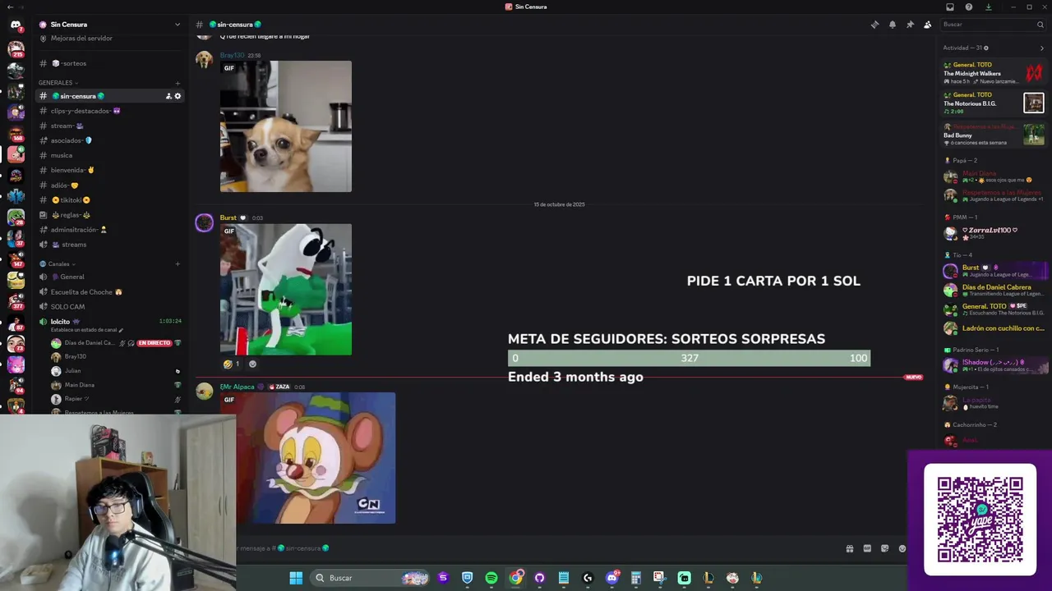Select 'Ladrón con cuchillo' member
The width and height of the screenshot is (1052, 591).
993,328
